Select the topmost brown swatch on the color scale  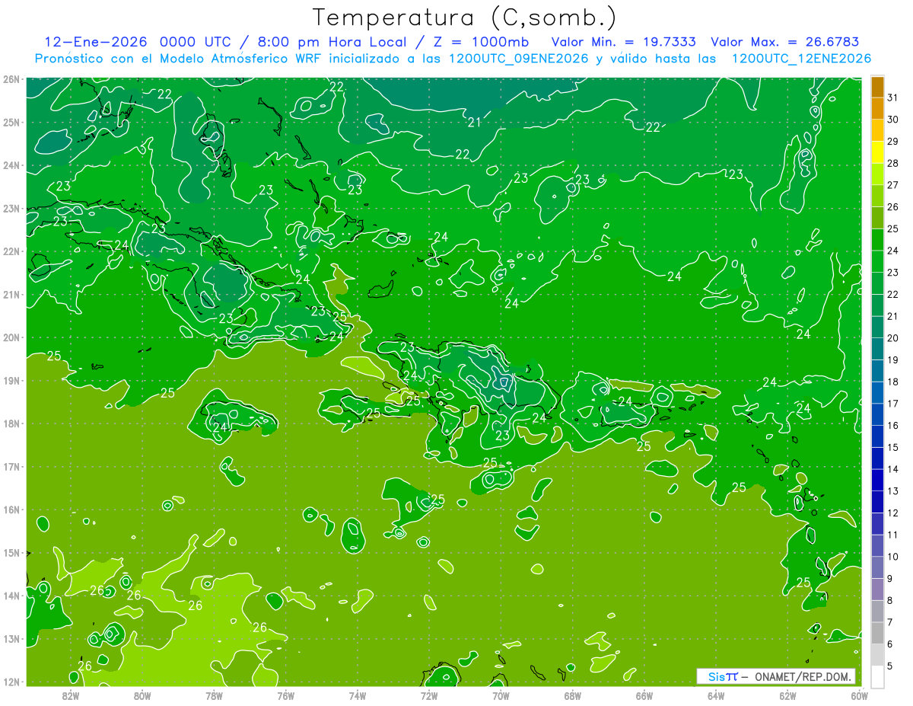(x=877, y=87)
